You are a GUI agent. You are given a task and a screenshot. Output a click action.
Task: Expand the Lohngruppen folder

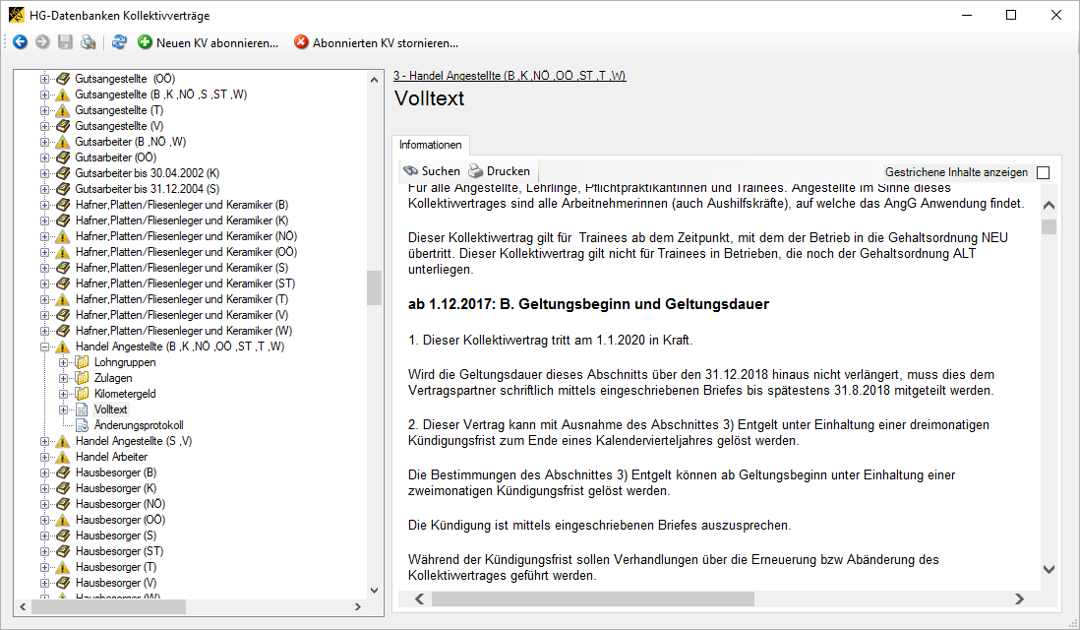click(x=64, y=362)
